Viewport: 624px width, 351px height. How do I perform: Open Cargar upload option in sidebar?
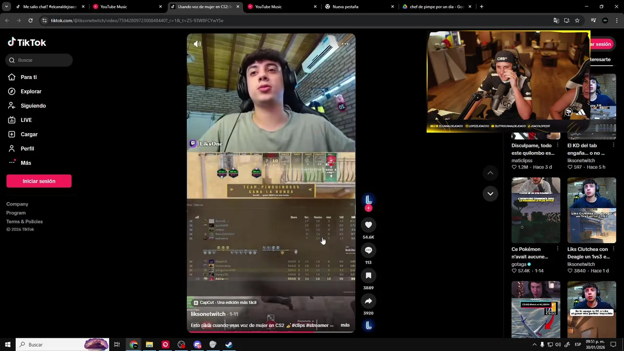[29, 134]
